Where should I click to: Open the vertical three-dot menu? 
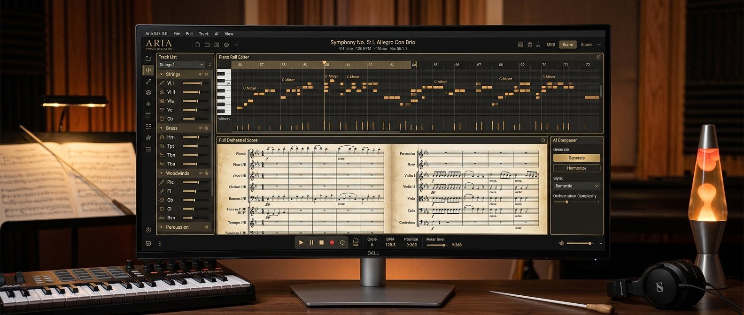click(160, 243)
